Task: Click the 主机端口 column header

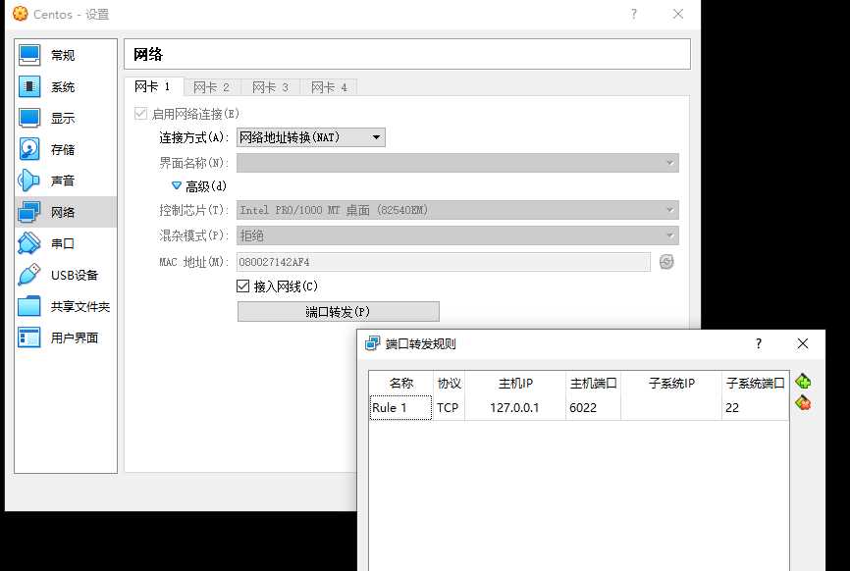Action: click(593, 383)
